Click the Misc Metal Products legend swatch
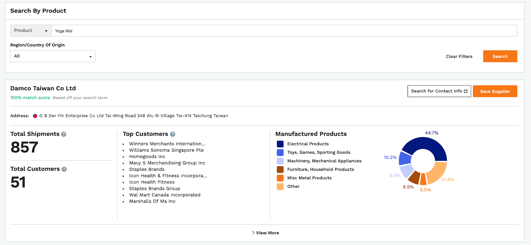 coord(280,178)
